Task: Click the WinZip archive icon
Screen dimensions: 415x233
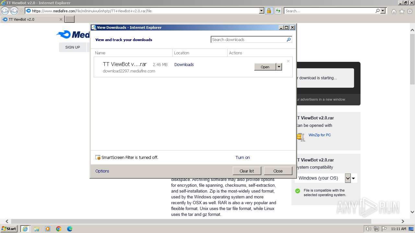Action: click(x=301, y=137)
